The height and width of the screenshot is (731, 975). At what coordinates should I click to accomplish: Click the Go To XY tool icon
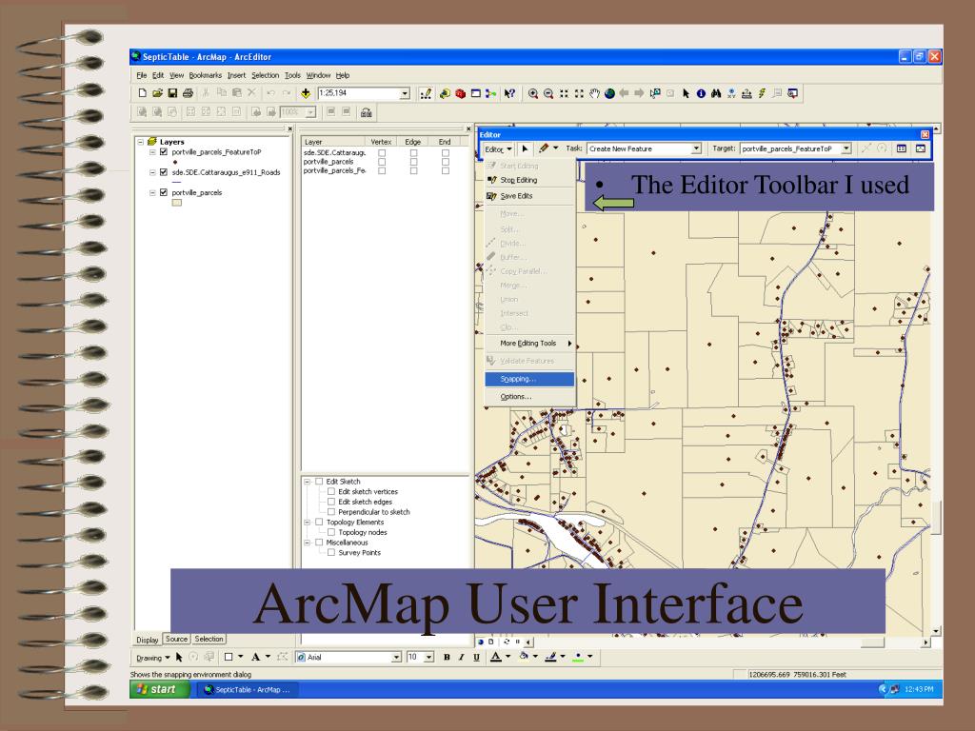[731, 93]
